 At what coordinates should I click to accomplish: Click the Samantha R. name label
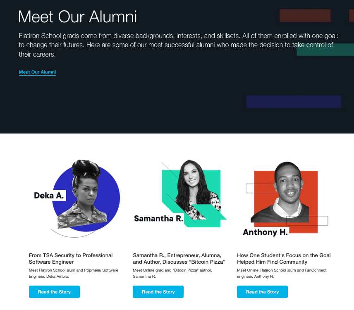click(x=158, y=218)
